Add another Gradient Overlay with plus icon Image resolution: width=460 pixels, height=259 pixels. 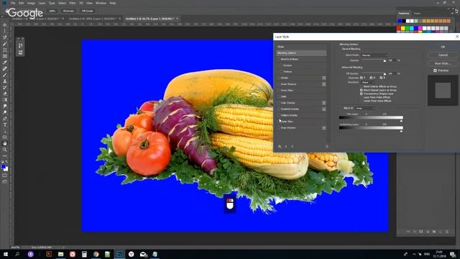pyautogui.click(x=324, y=109)
